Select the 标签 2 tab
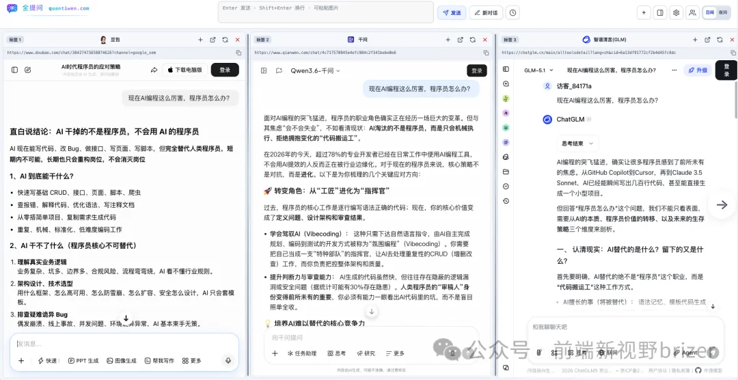This screenshot has height=380, width=738. coord(262,40)
